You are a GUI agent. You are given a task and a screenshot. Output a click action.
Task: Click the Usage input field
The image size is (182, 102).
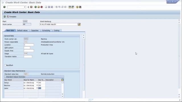coord(26,54)
